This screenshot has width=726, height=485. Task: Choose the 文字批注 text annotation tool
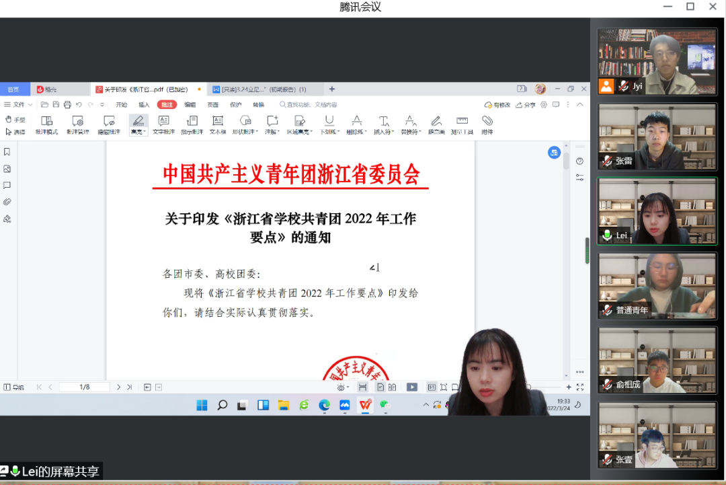point(163,125)
